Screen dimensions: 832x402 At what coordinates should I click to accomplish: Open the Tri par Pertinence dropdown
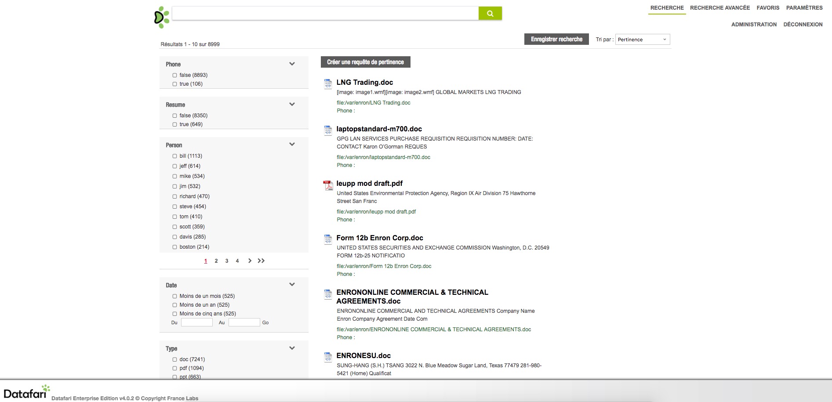click(643, 40)
